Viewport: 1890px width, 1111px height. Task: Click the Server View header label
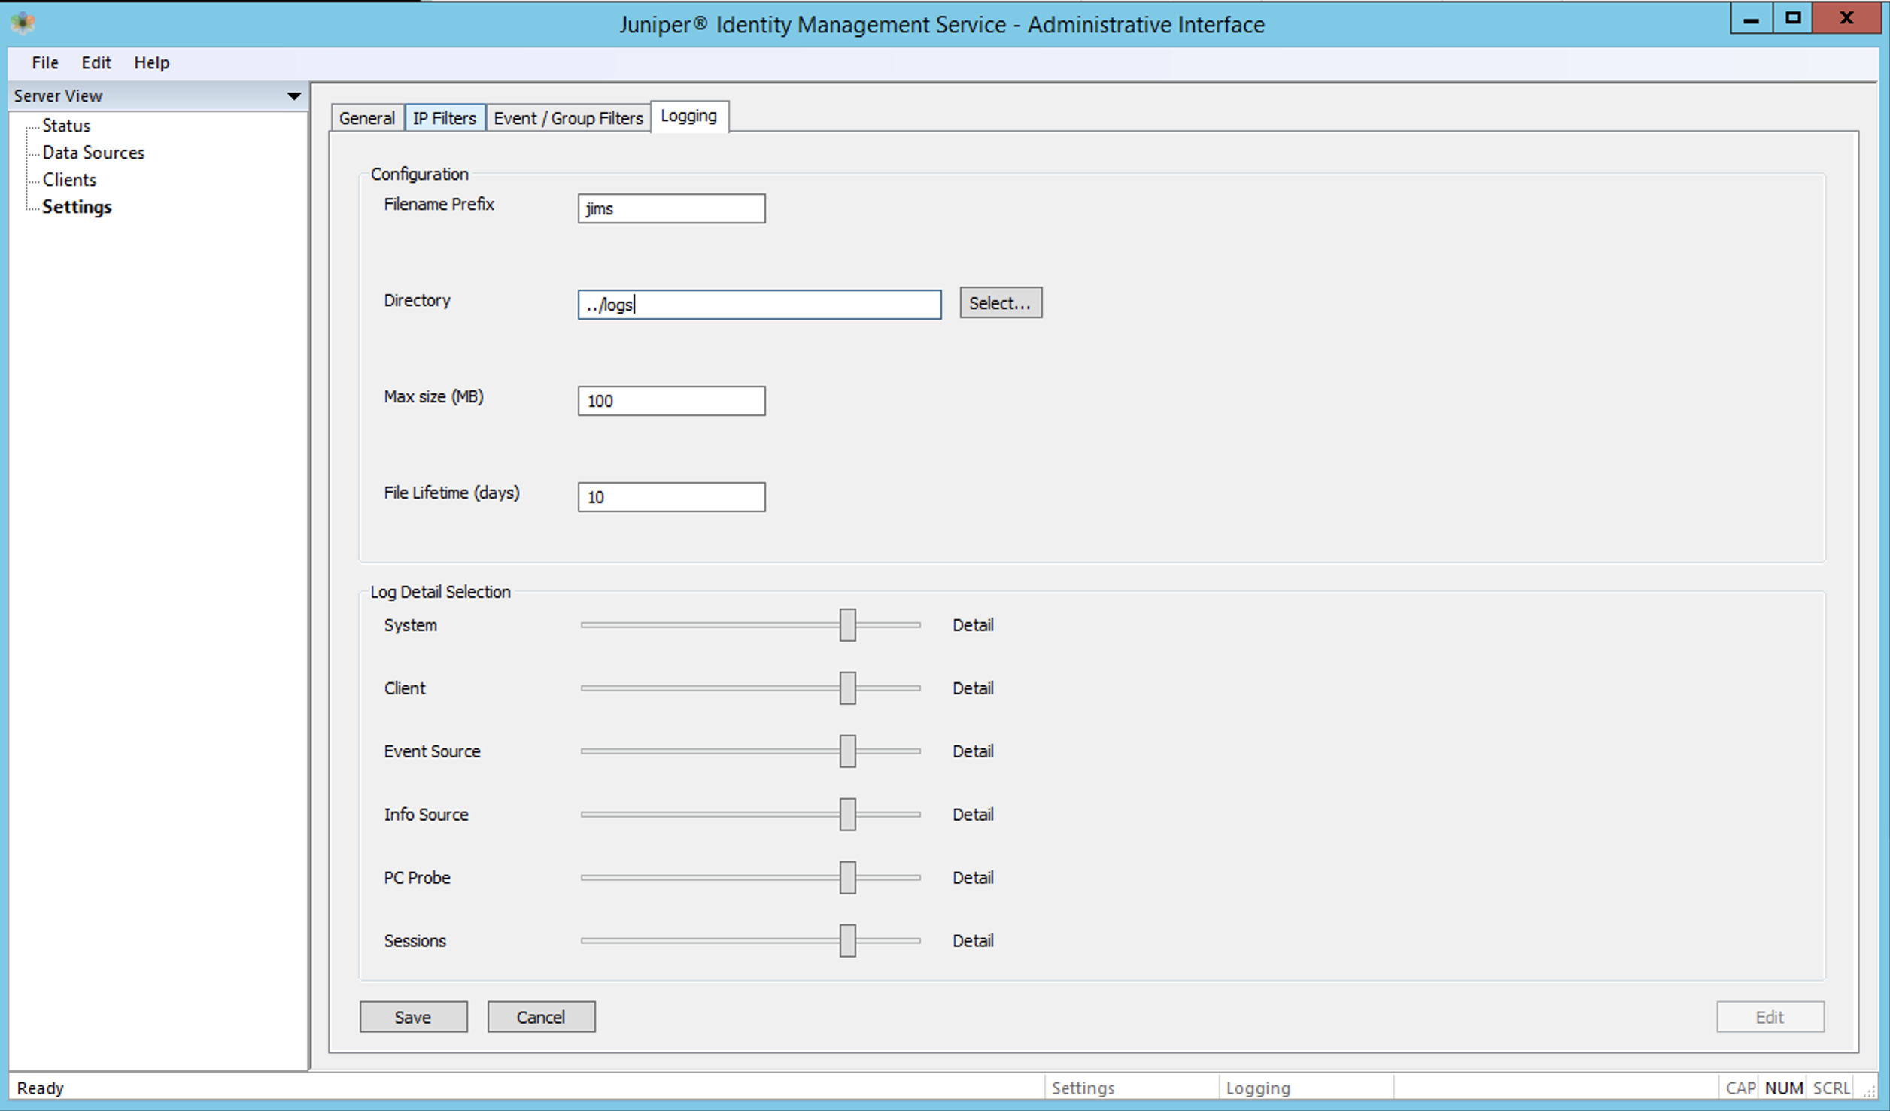pos(58,96)
